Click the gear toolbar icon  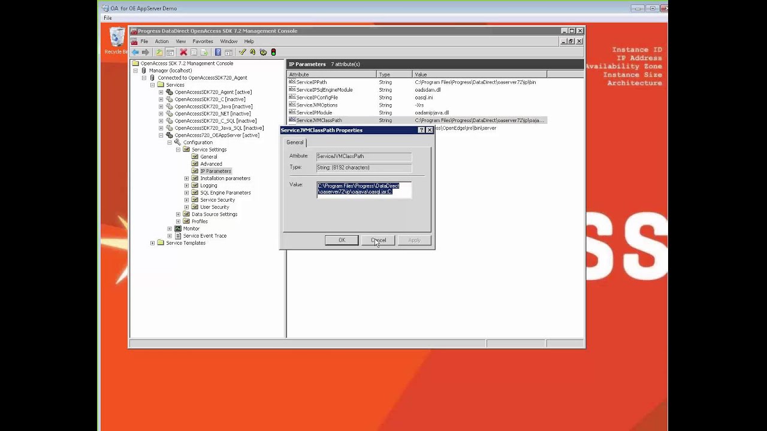click(263, 52)
